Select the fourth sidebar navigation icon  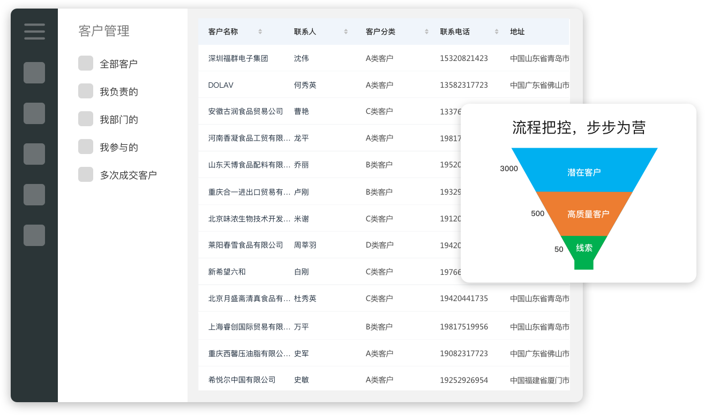coord(34,195)
